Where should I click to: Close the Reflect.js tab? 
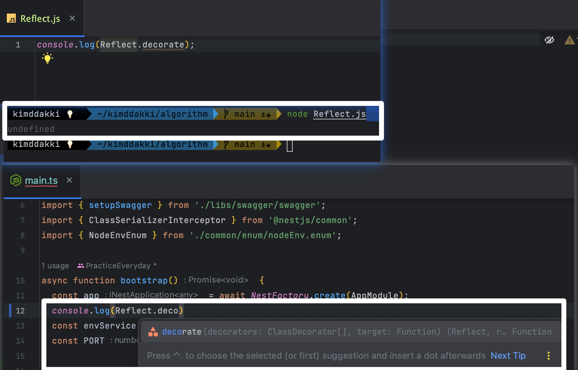click(x=72, y=18)
